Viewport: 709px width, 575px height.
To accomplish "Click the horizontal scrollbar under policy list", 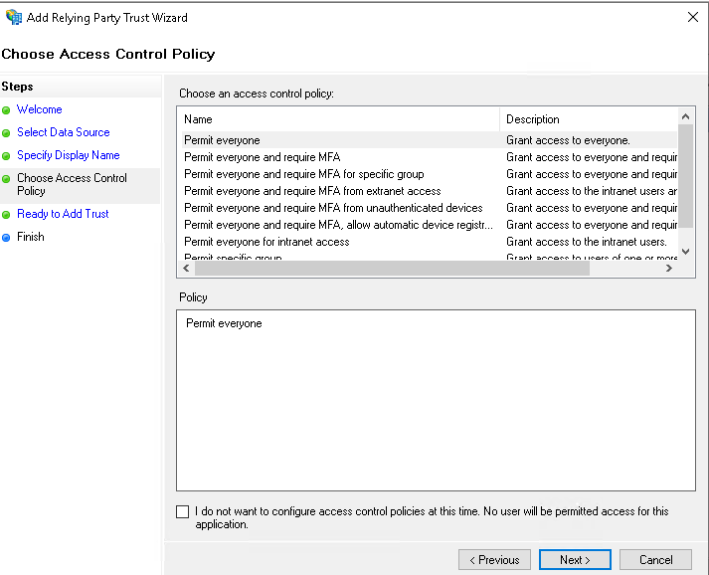I will [x=428, y=269].
